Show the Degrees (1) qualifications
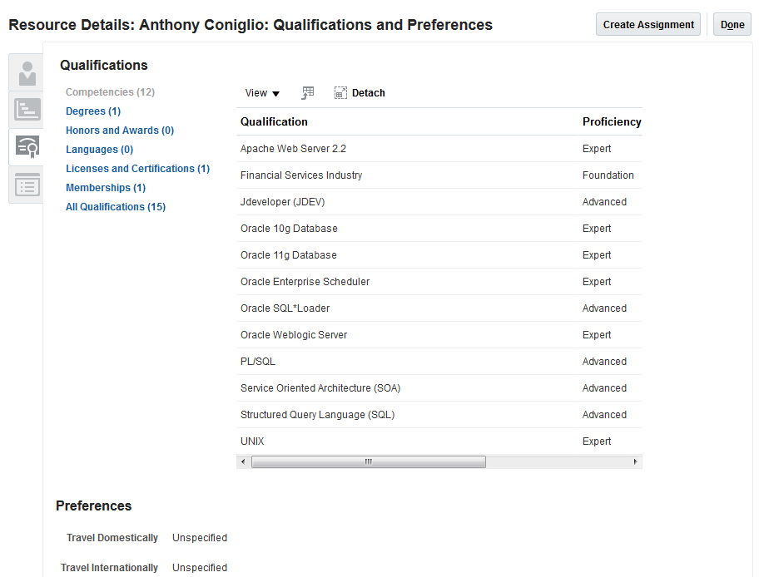Image resolution: width=764 pixels, height=577 pixels. (x=93, y=111)
